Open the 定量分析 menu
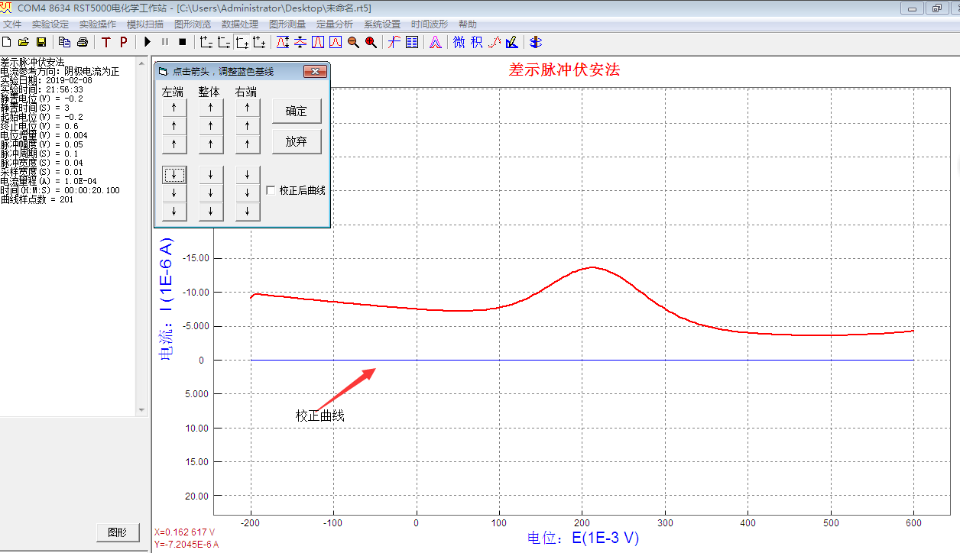The image size is (960, 553). (x=335, y=24)
